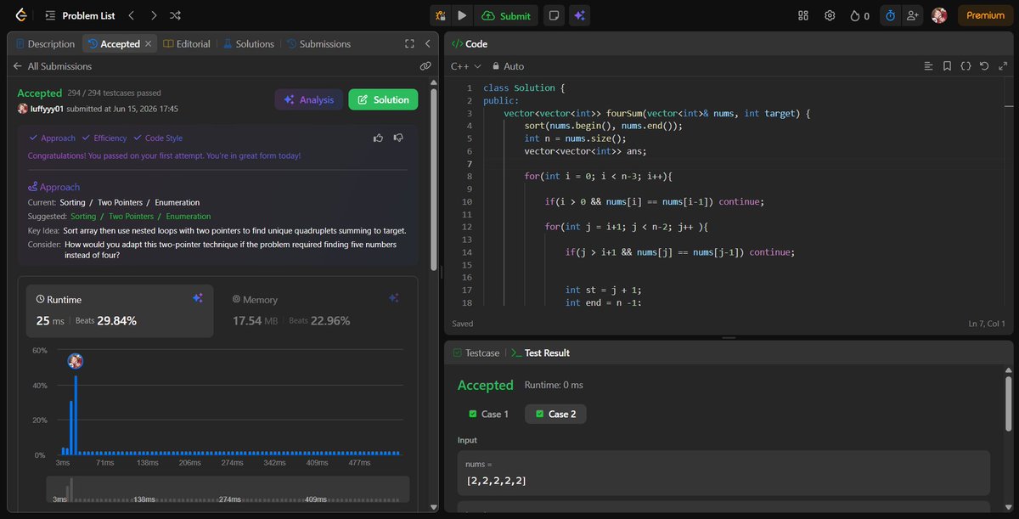Click the Efficiency check item
This screenshot has width=1019, height=519.
pyautogui.click(x=104, y=138)
